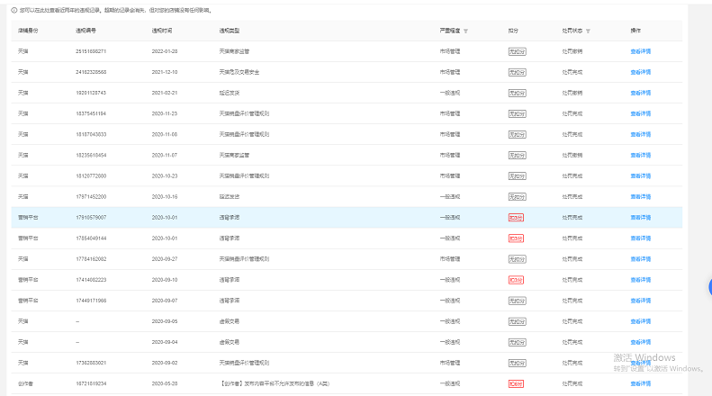Open 查看详情 for the 2021-02-21 violation

(640, 93)
